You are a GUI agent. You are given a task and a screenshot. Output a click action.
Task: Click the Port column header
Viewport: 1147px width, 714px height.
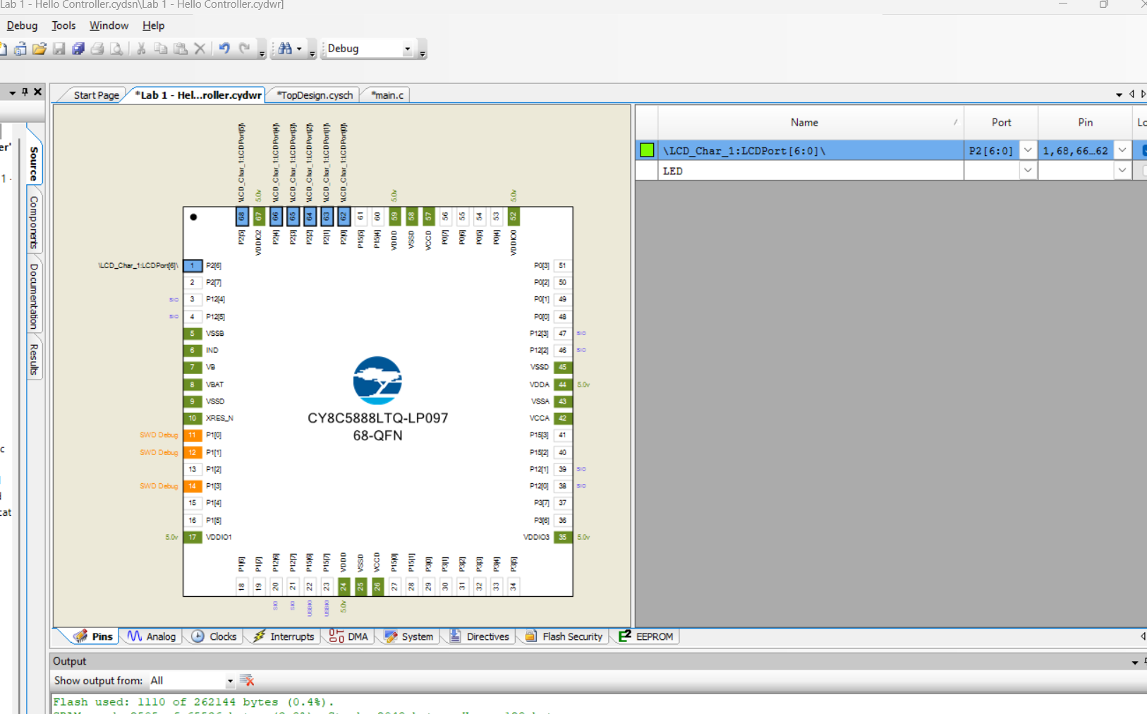(x=1001, y=123)
